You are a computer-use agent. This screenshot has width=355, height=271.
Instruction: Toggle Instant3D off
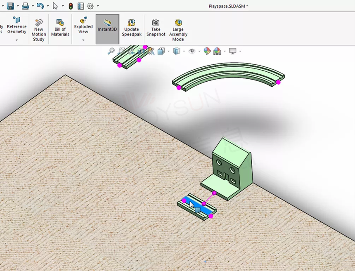[x=107, y=29]
